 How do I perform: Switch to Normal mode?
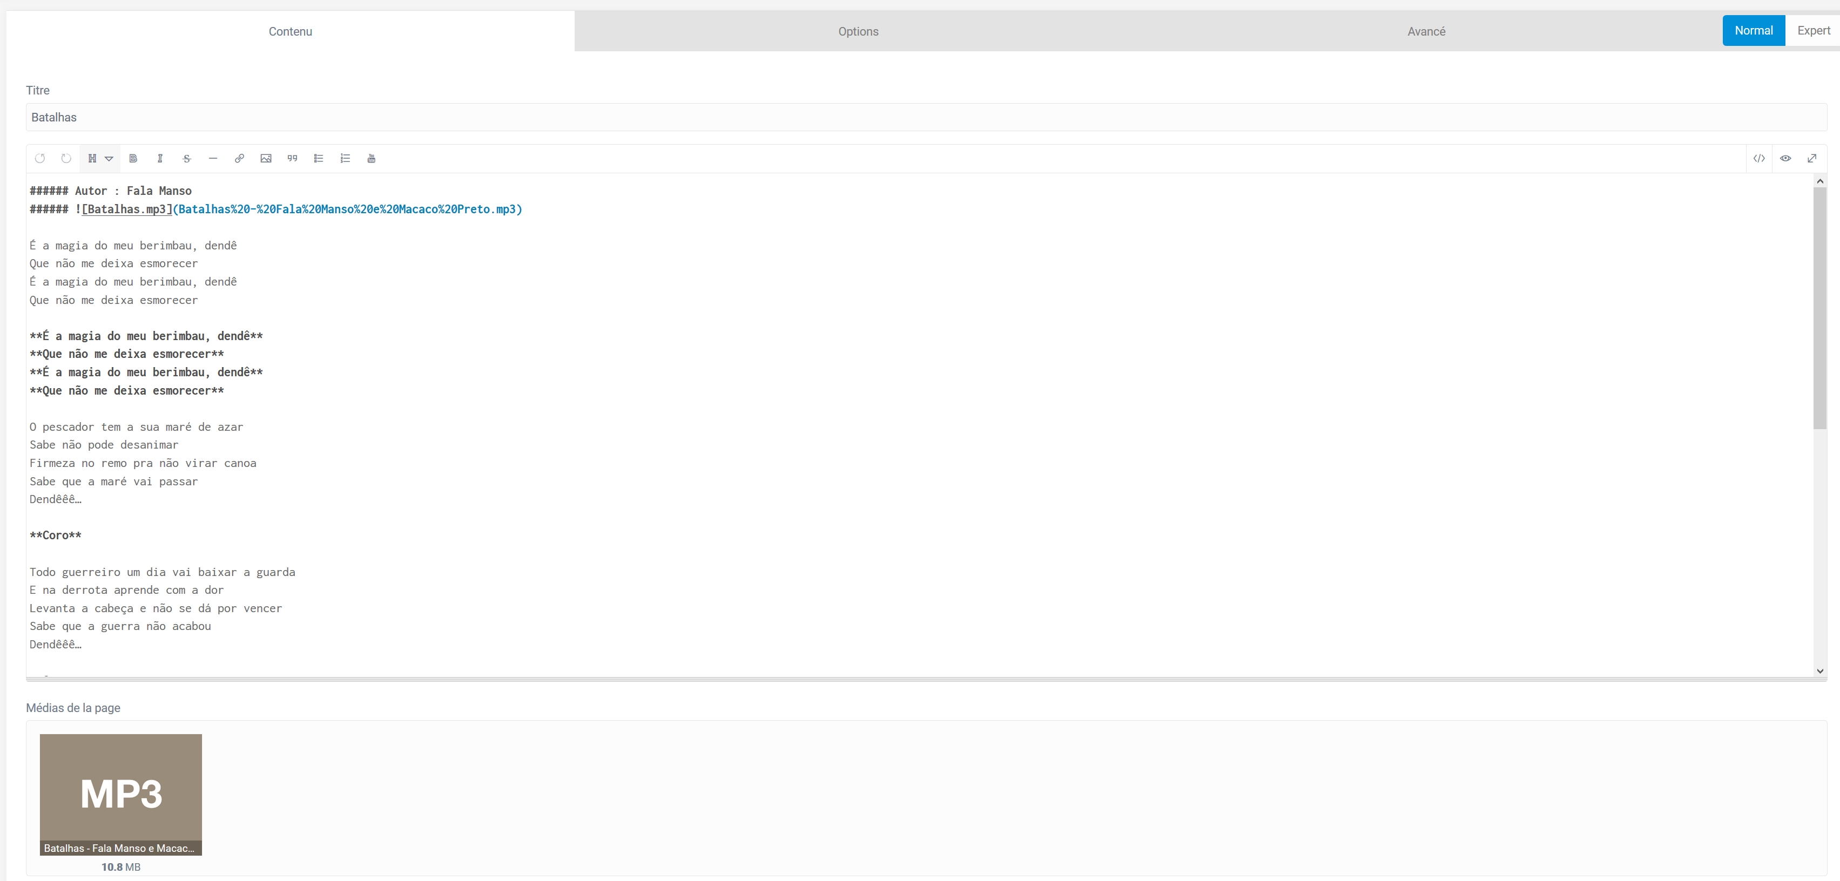(1754, 31)
